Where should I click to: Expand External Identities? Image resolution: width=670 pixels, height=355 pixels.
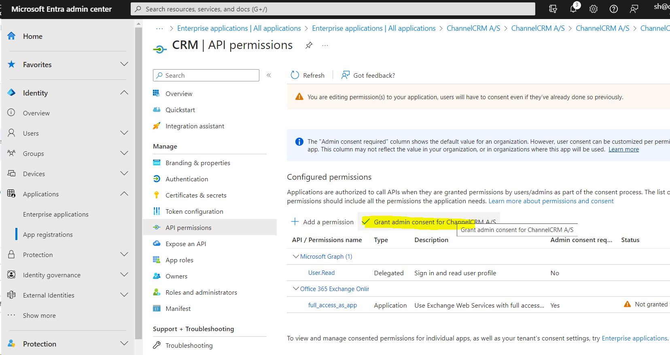coord(124,295)
